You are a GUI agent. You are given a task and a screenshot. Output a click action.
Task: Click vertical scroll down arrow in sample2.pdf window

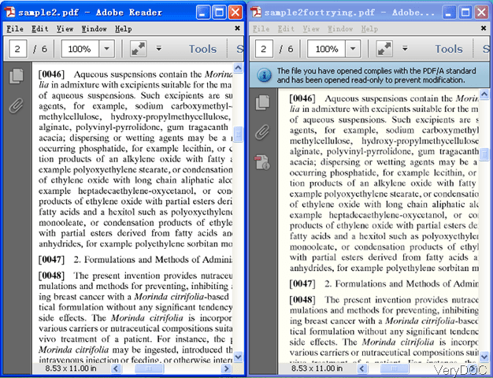tap(238, 357)
